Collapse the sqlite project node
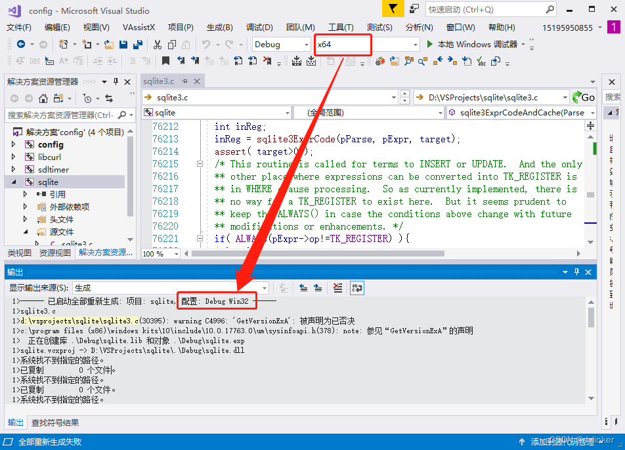625x450 pixels. (x=14, y=182)
